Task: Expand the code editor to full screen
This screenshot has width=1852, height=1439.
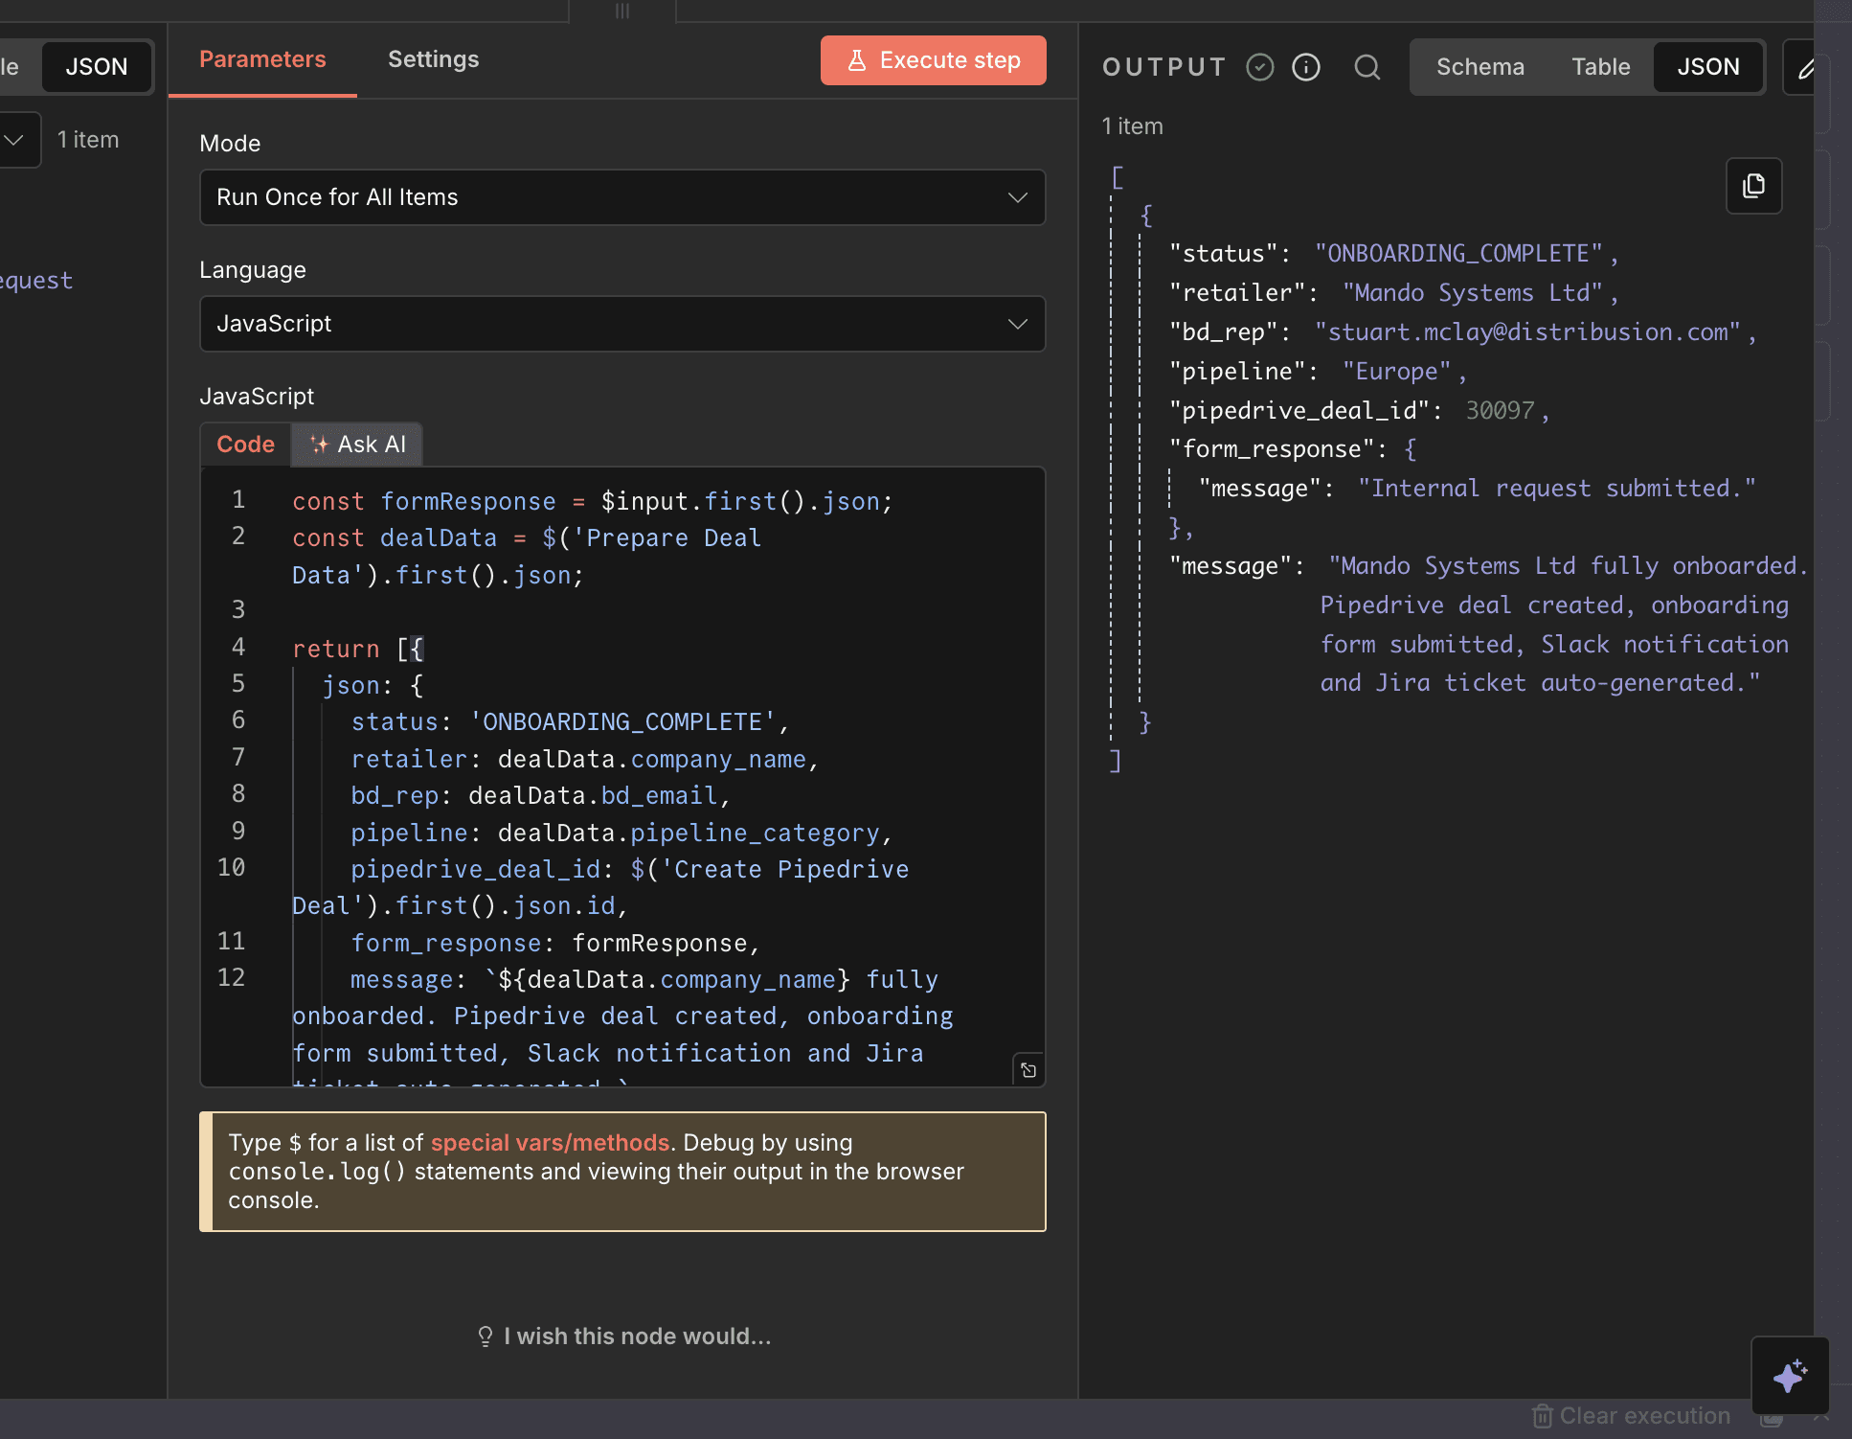Action: 1028,1070
